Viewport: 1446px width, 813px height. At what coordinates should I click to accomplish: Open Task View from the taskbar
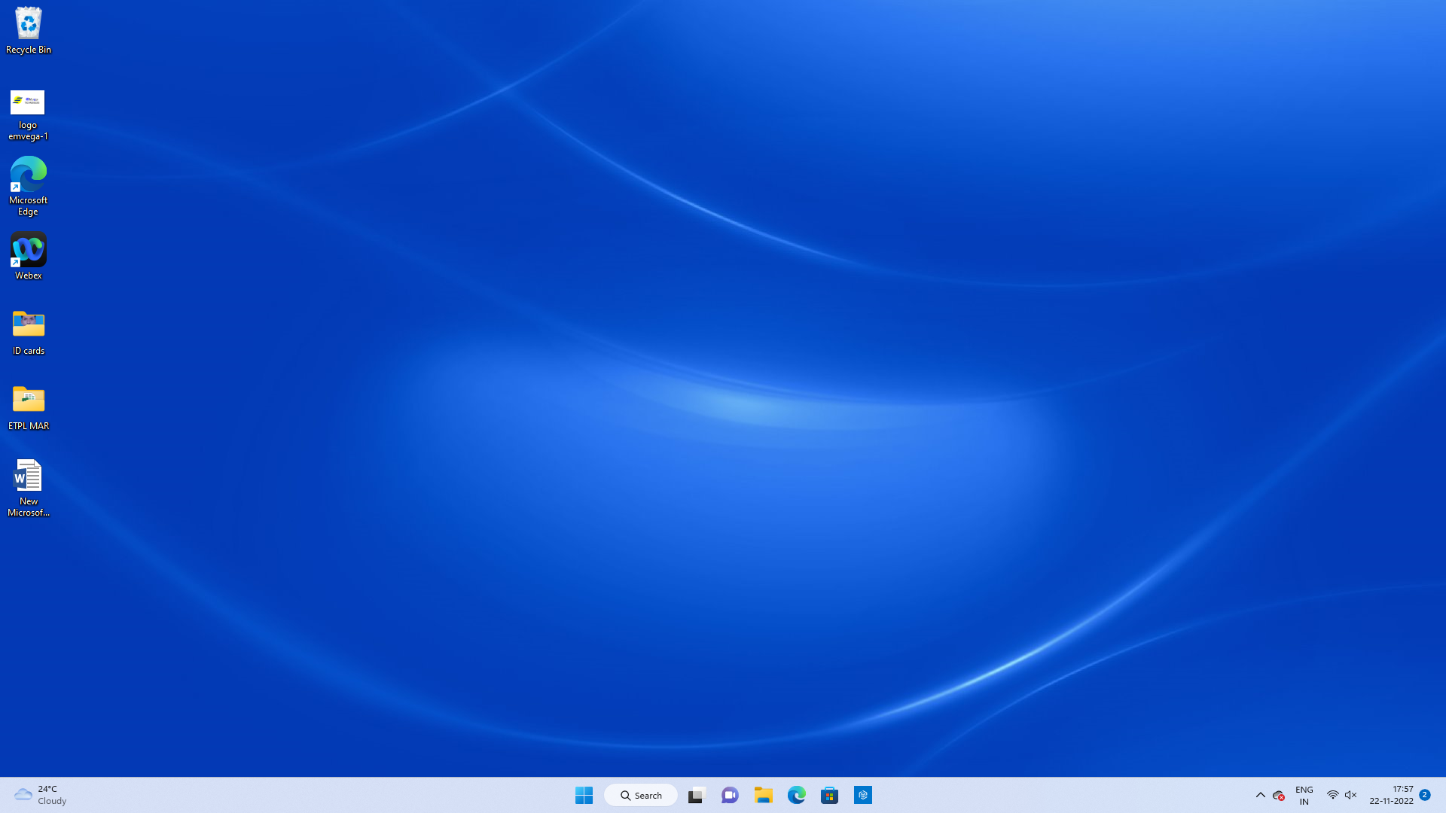point(696,795)
